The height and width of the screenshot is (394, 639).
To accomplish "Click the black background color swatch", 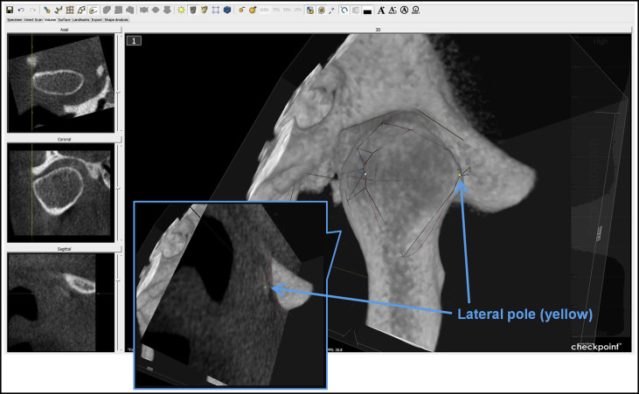I will (x=366, y=10).
